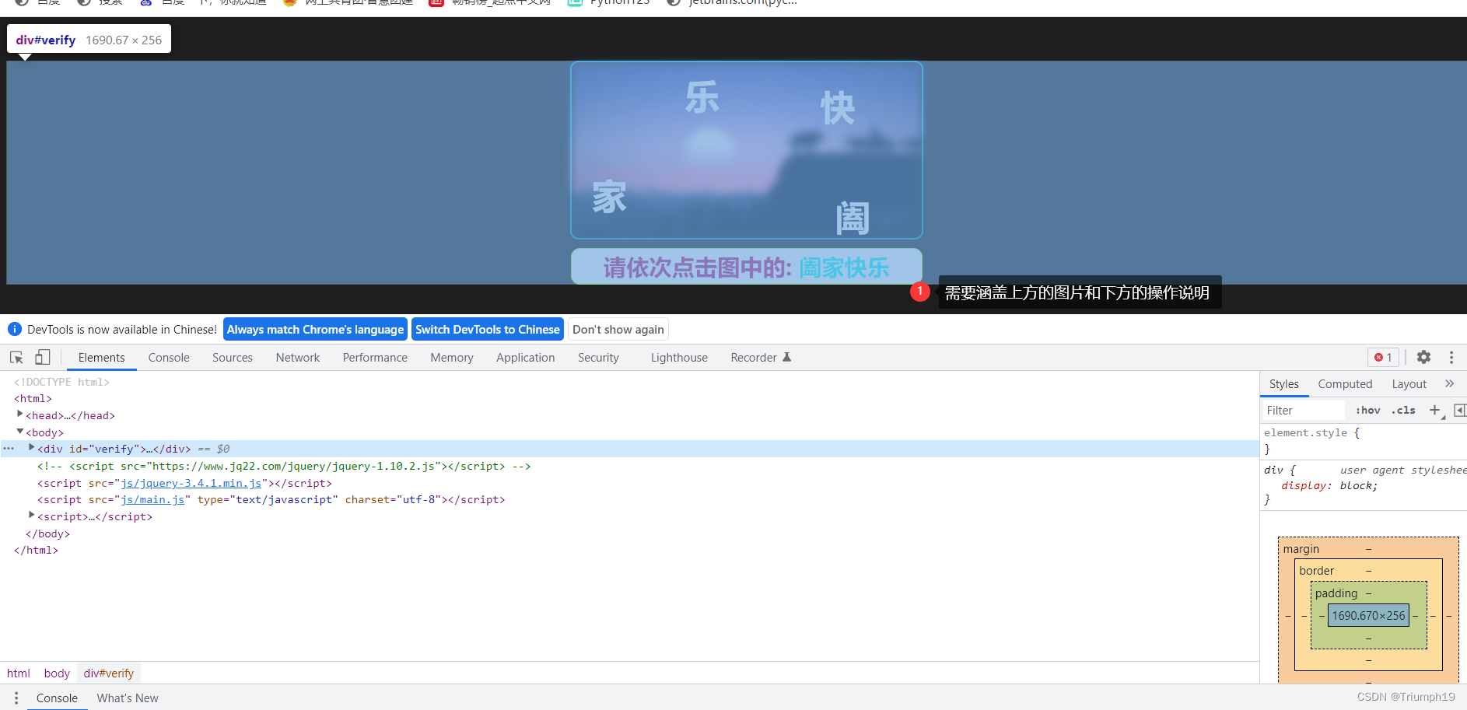Viewport: 1467px width, 710px height.
Task: Open the Performance tab
Action: [375, 357]
